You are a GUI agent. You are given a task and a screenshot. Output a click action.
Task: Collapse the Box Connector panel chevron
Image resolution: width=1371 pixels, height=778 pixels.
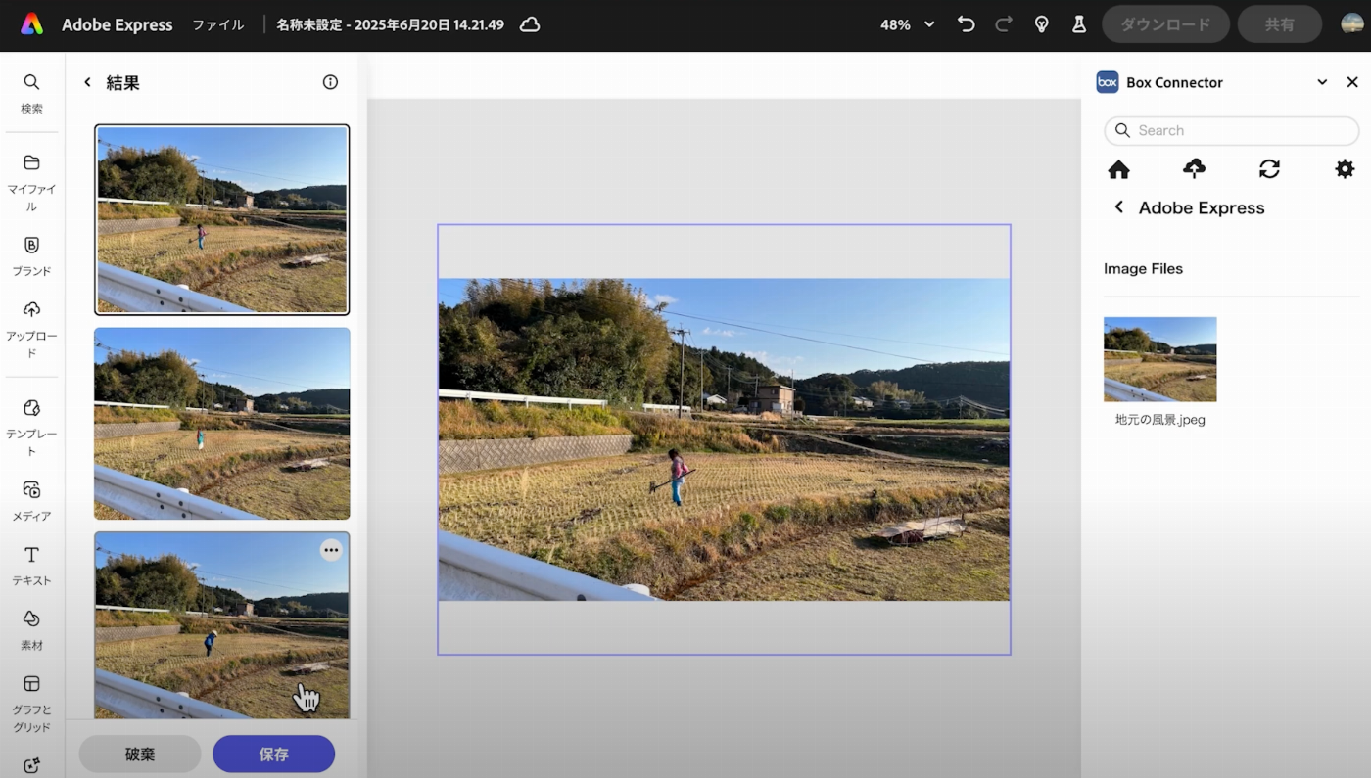tap(1322, 82)
